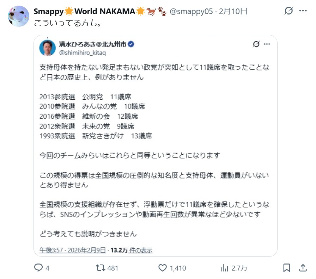Click the @smappy05 handle
This screenshot has height=279, width=316.
[x=191, y=11]
